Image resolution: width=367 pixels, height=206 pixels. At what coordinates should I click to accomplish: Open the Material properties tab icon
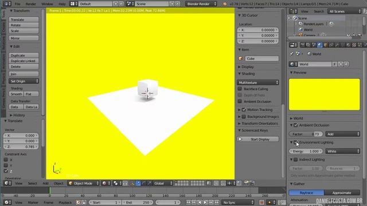coord(348,45)
